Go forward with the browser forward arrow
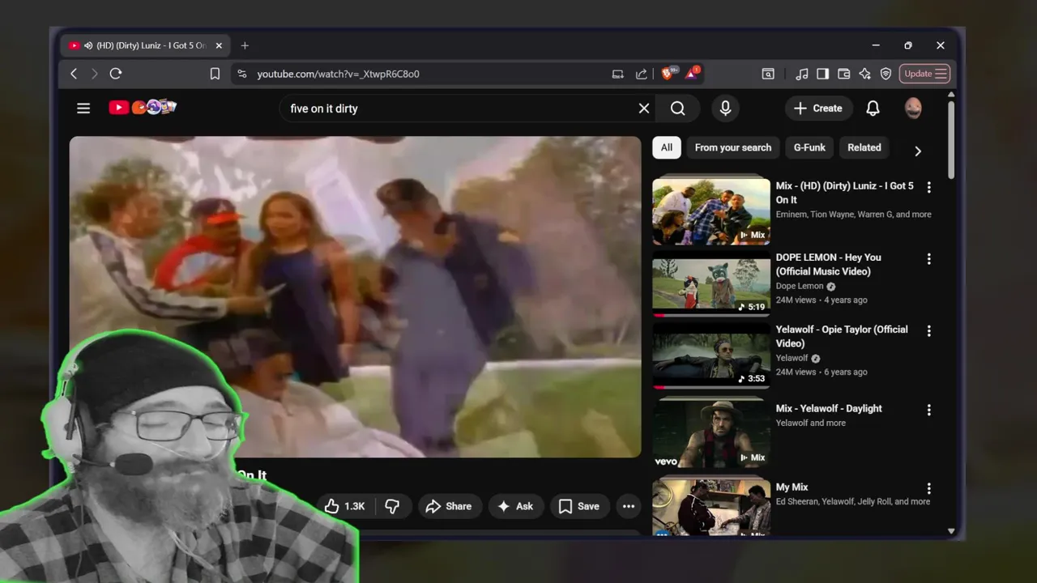 (x=94, y=74)
